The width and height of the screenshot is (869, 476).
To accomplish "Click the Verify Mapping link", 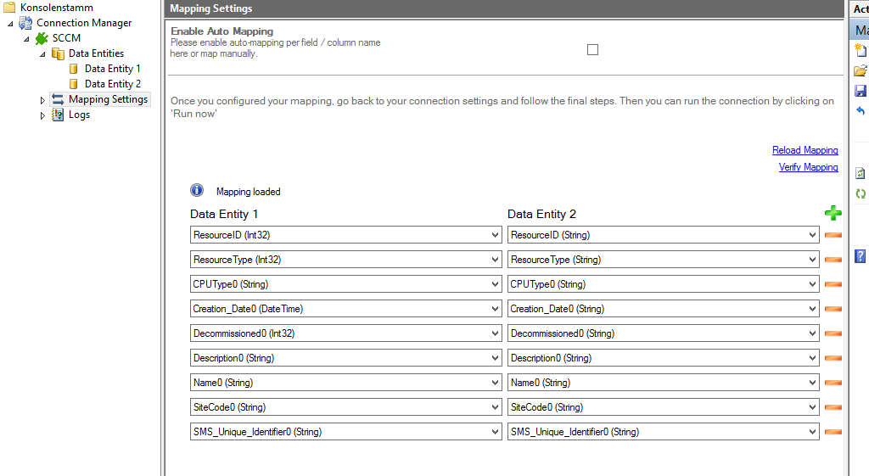I will [808, 167].
